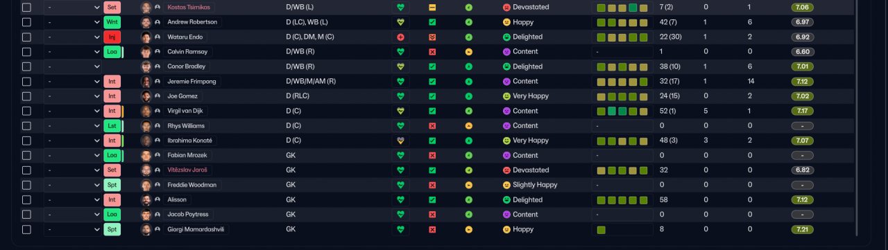Click the Inj status tag on Wataru Endo

pyautogui.click(x=112, y=37)
